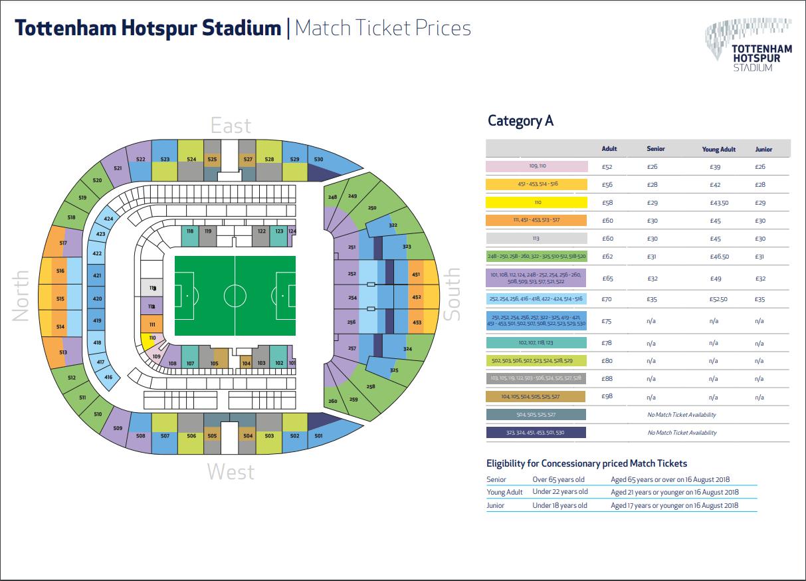Screen dimensions: 806x581
Task: Click the Adult column header
Action: pos(609,149)
